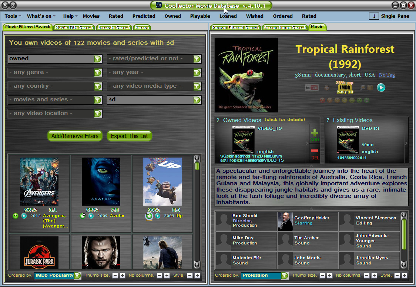Open Geoffrey Holder's person entry
The height and width of the screenshot is (287, 416).
click(x=308, y=221)
